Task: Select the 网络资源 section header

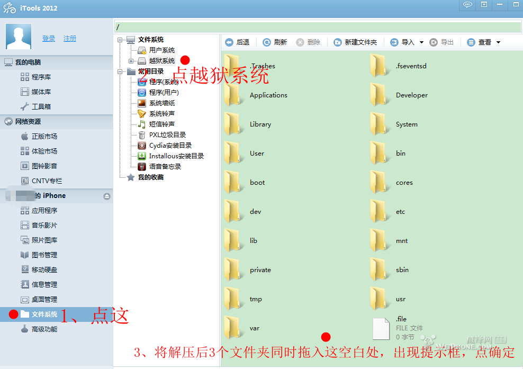Action: point(56,121)
